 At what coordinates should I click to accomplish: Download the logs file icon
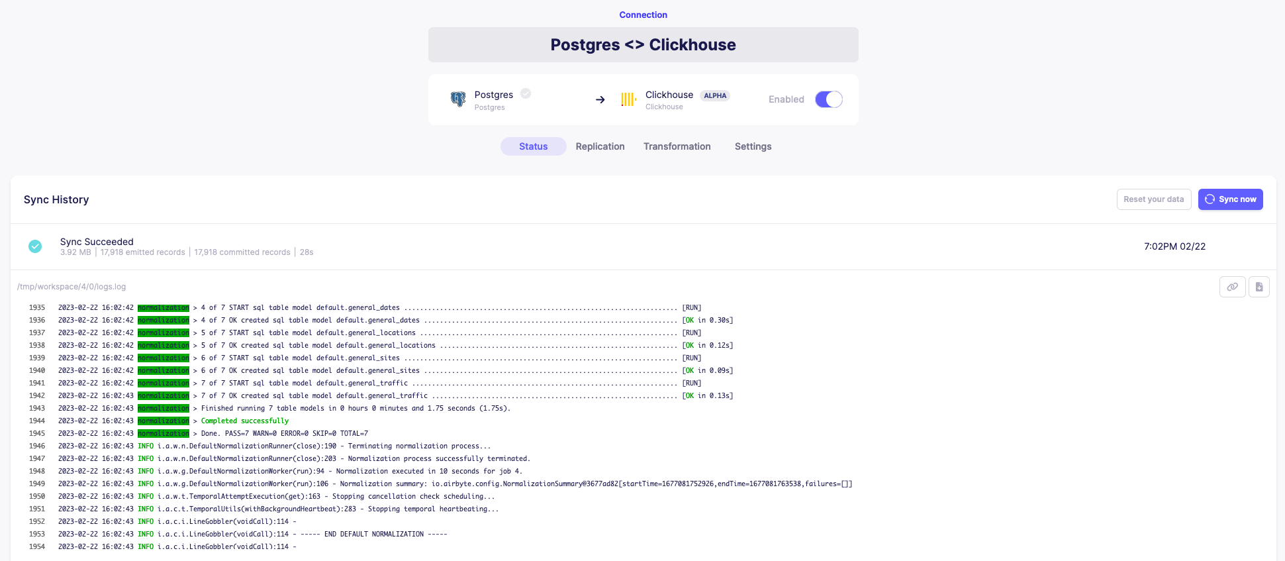[1259, 287]
